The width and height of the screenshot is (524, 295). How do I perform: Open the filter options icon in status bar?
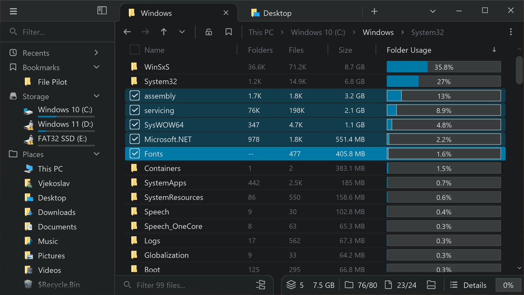(x=261, y=285)
